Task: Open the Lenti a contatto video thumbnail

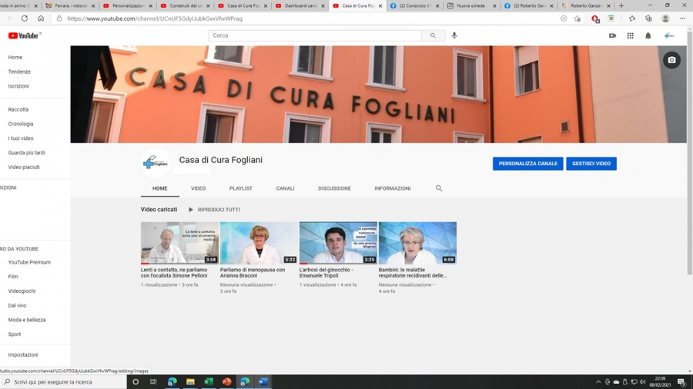Action: point(179,243)
